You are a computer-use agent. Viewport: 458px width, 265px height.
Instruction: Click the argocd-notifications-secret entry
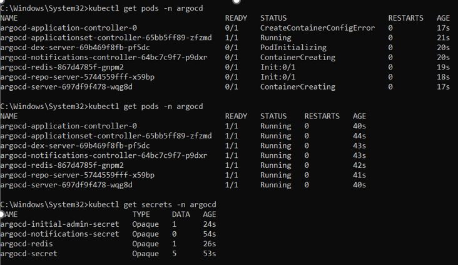[59, 234]
